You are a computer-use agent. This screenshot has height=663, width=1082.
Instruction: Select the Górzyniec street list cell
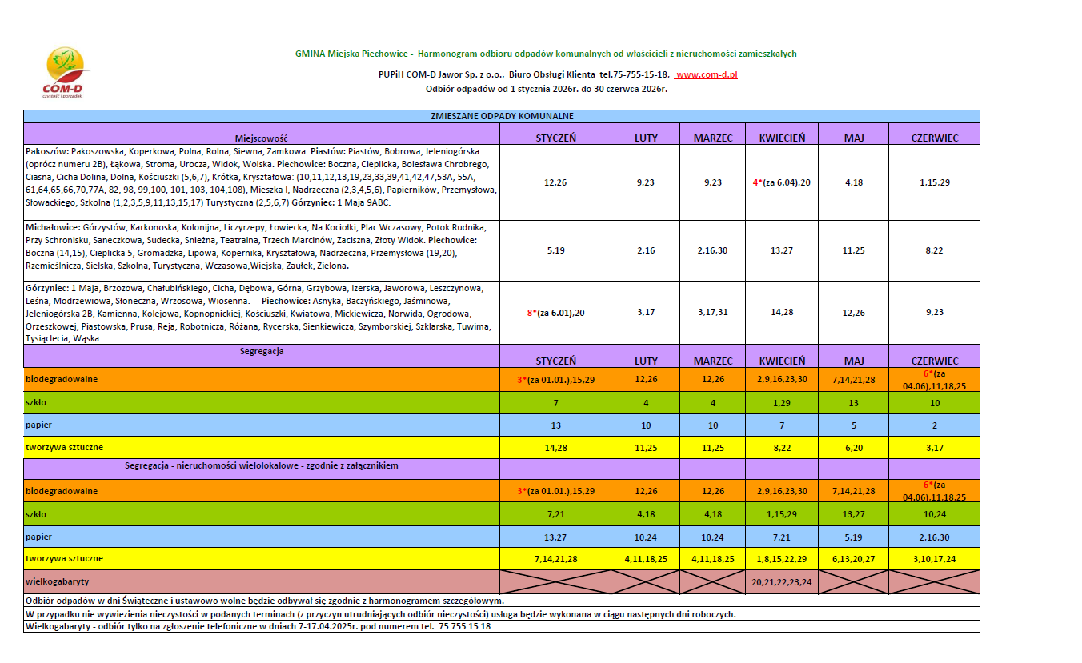coord(261,312)
